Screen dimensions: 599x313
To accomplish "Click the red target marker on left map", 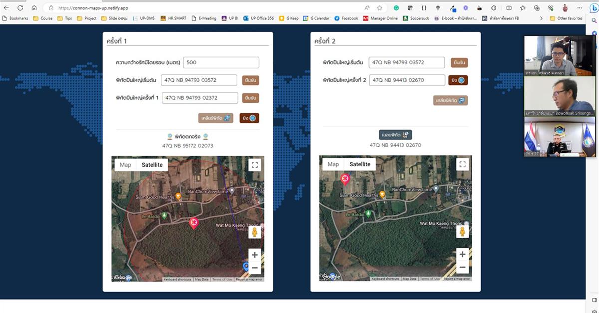I will pyautogui.click(x=194, y=223).
